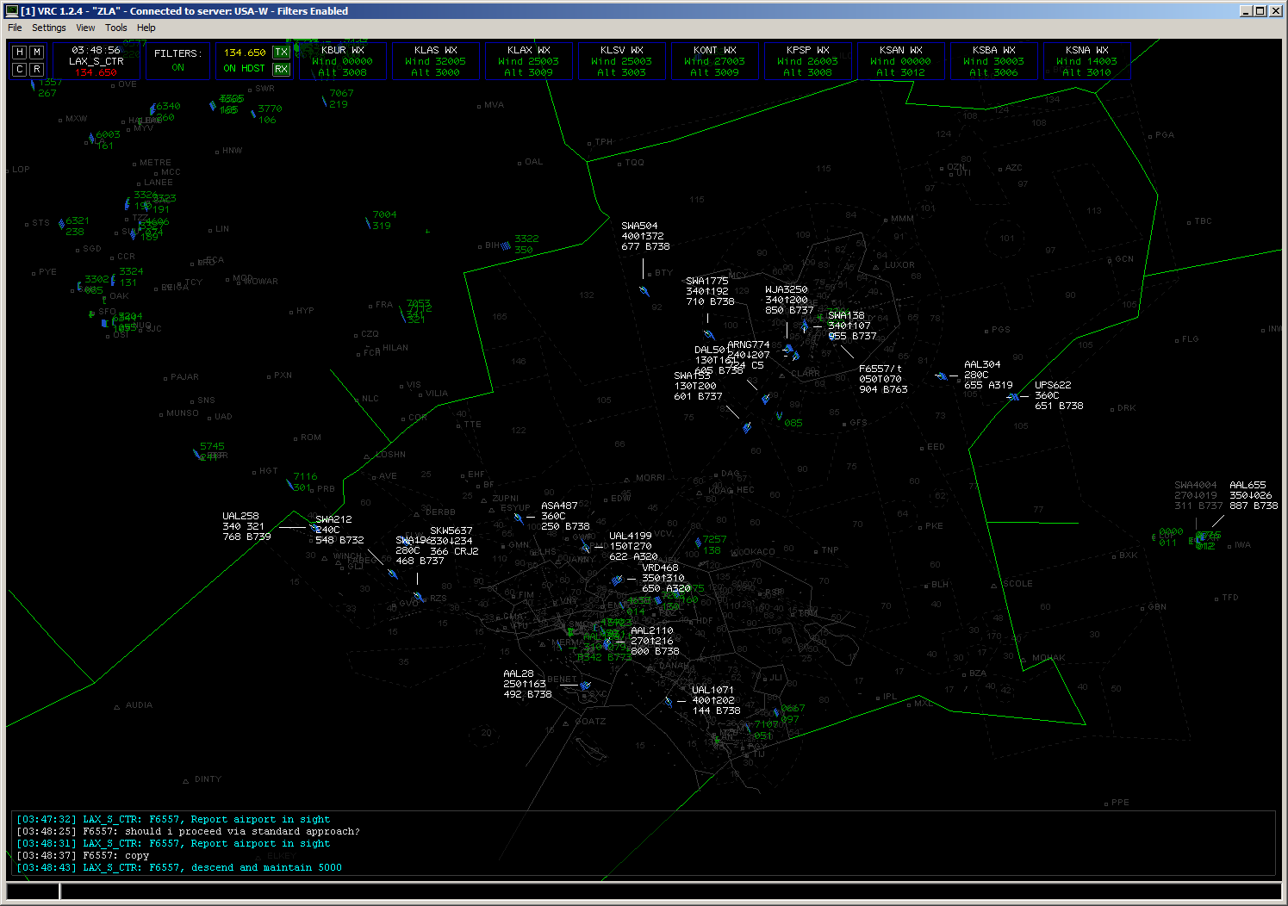Viewport: 1288px width, 906px height.
Task: Click the AAL28 aircraft target symbol
Action: [585, 686]
